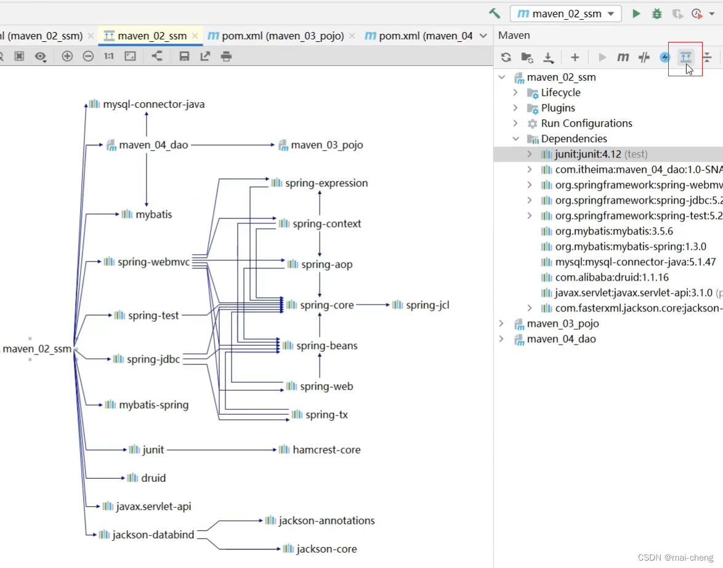The width and height of the screenshot is (723, 568).
Task: Click the Download Sources icon in Maven panel
Action: [548, 57]
